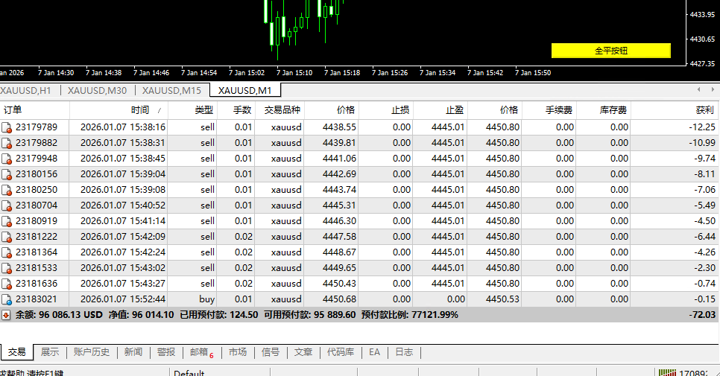Sort by the 手数 column header
The width and height of the screenshot is (720, 376).
pos(236,110)
